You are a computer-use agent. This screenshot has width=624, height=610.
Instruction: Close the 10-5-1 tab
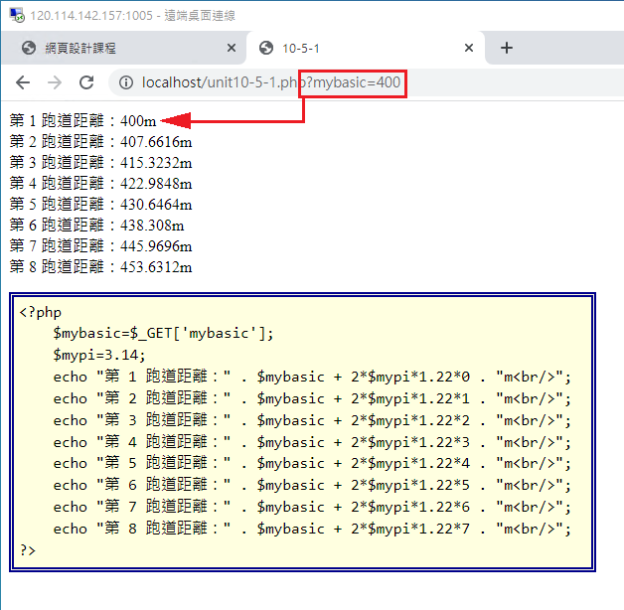click(x=469, y=48)
